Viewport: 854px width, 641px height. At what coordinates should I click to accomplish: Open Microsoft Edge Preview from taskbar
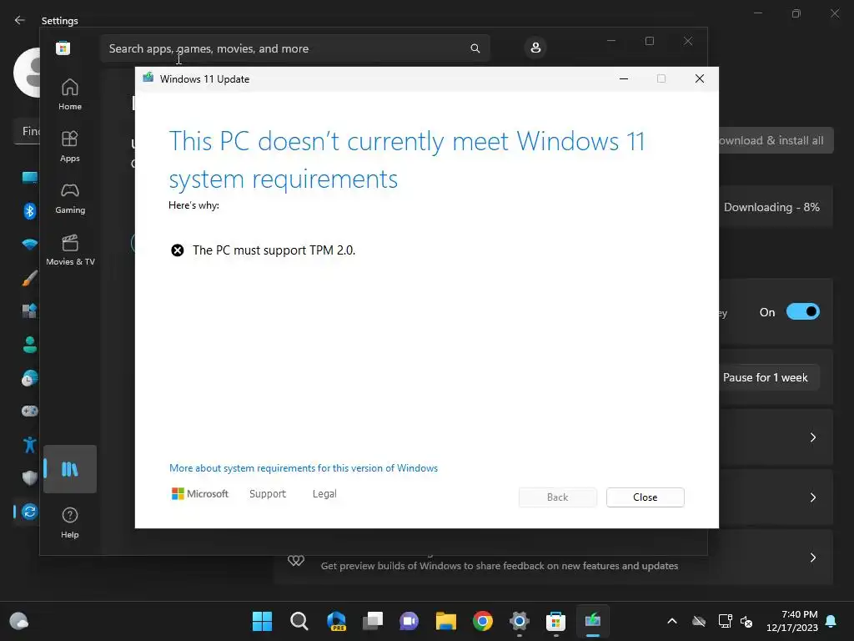coord(336,621)
